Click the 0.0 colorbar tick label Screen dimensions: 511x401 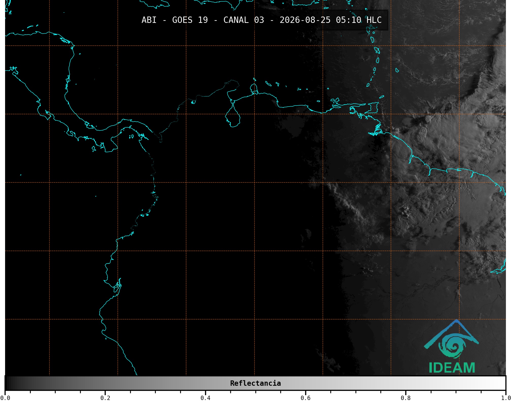click(5, 398)
